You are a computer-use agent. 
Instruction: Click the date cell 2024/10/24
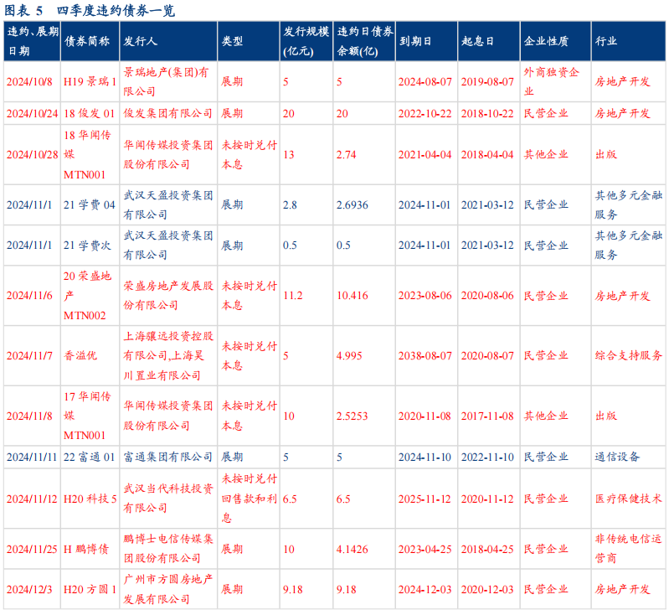coord(32,114)
